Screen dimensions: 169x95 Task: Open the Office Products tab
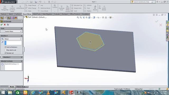pyautogui.click(x=75, y=14)
